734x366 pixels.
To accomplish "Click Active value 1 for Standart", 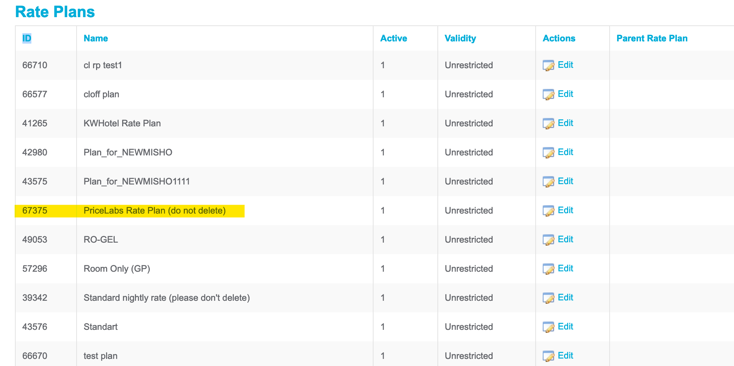I will [x=383, y=327].
